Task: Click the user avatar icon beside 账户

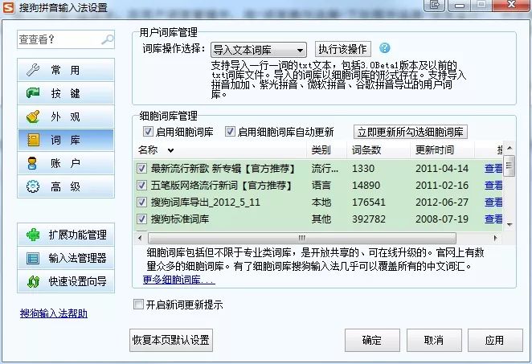Action: [x=33, y=163]
